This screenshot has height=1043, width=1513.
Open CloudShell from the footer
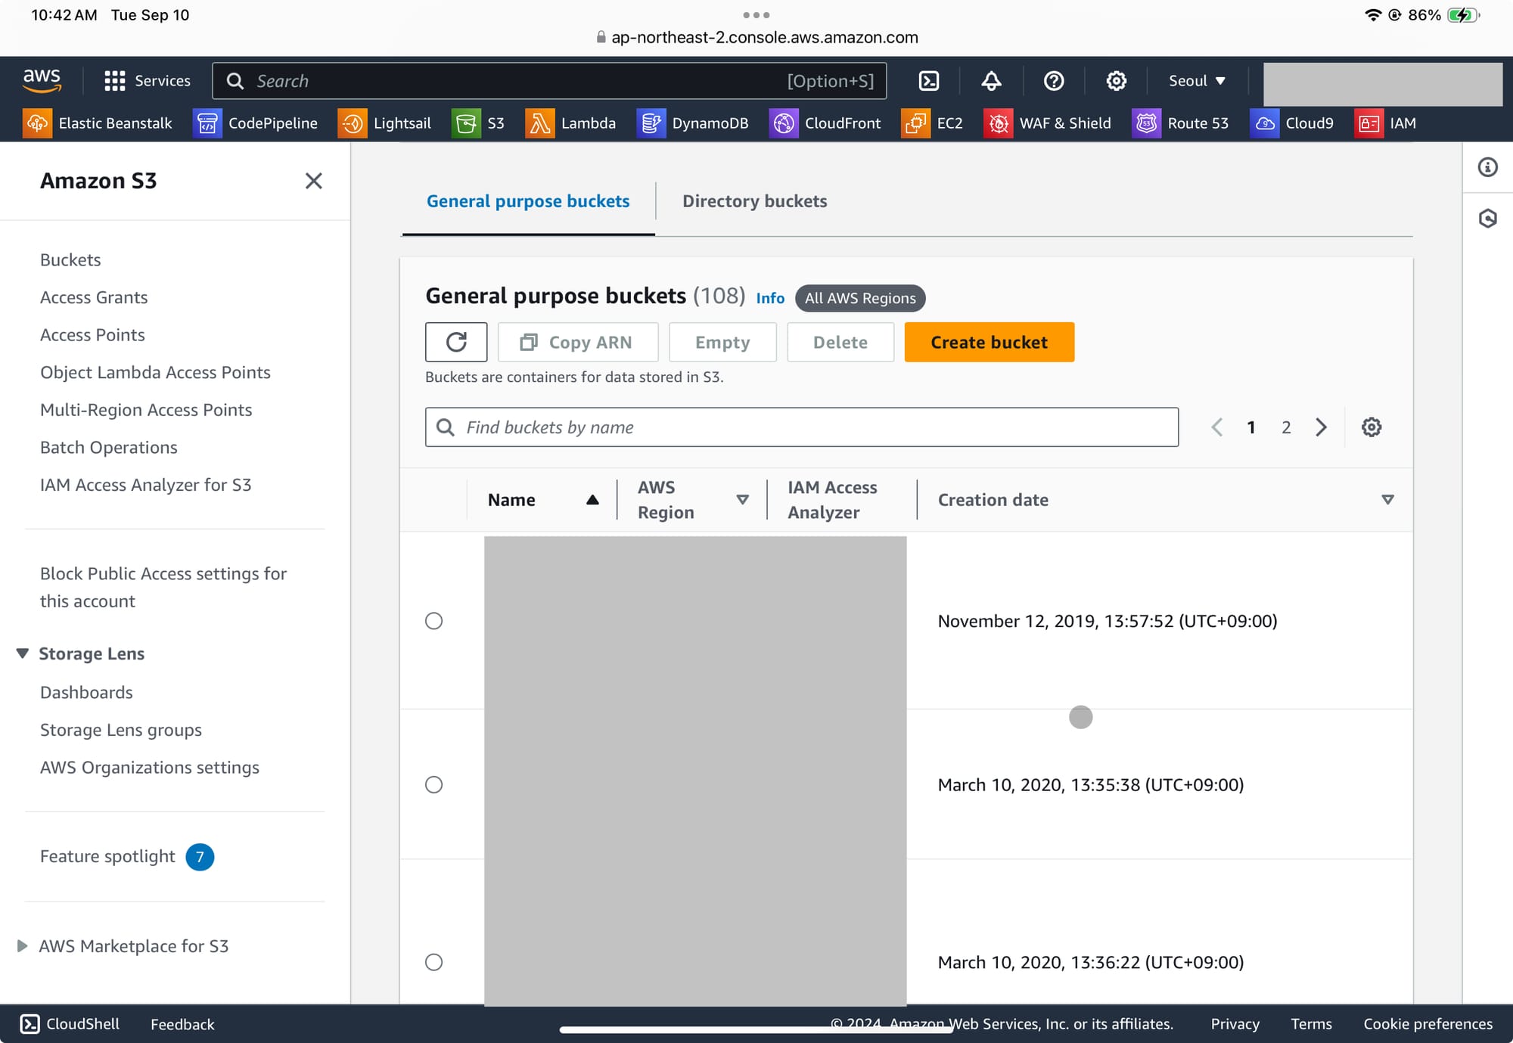point(70,1024)
